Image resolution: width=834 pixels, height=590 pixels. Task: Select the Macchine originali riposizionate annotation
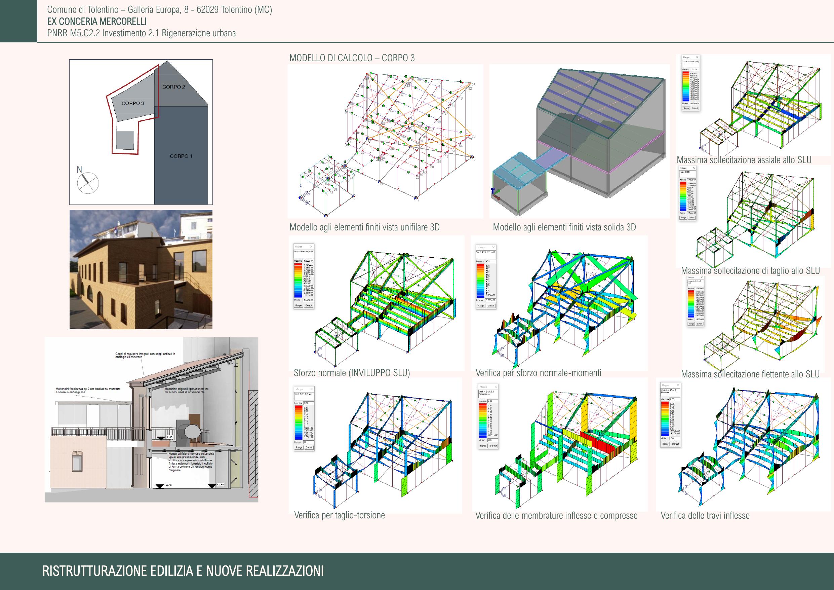coord(187,391)
